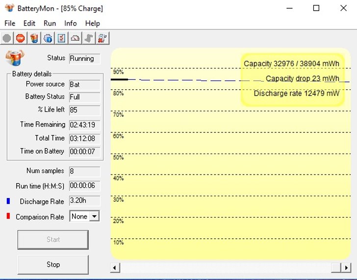Viewport: 357px width, 280px height.
Task: Open the File menu
Action: (x=10, y=23)
